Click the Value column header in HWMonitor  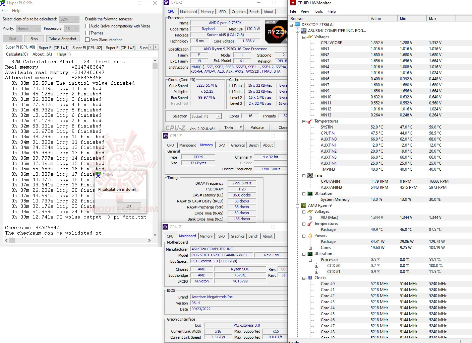[383, 19]
